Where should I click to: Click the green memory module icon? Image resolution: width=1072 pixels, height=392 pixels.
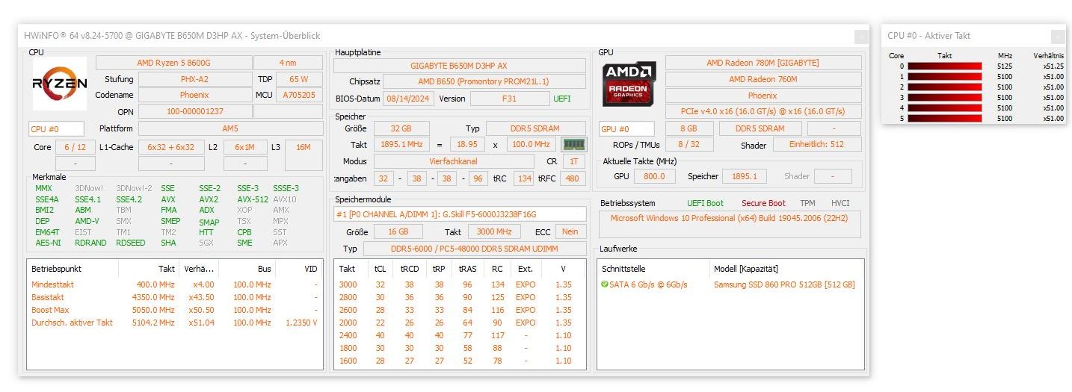tap(573, 144)
